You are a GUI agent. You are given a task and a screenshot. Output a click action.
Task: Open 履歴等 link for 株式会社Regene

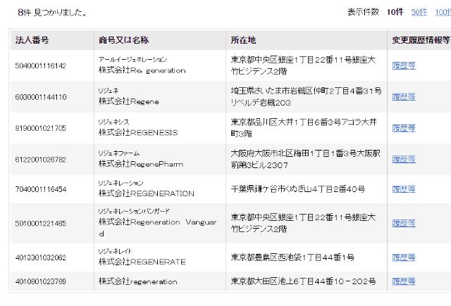pos(404,97)
